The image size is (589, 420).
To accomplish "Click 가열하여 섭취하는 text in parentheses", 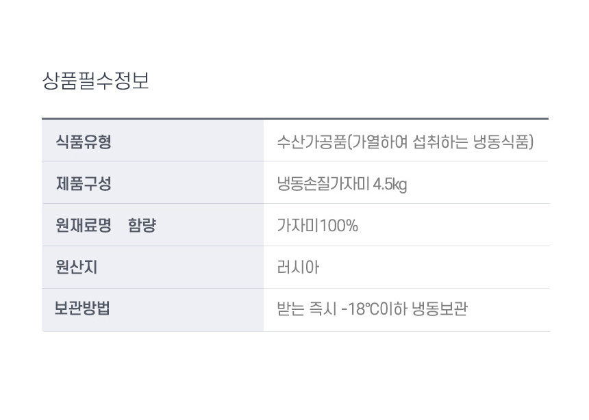I will coord(410,142).
